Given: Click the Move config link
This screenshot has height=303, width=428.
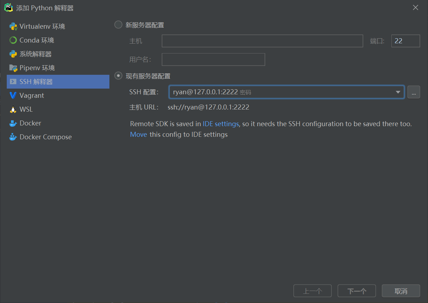Looking at the screenshot, I should point(139,134).
